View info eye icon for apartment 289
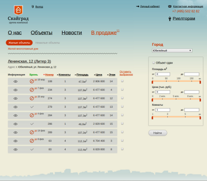 click(x=15, y=132)
